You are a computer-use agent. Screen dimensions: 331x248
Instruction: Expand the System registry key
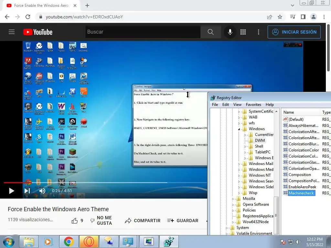coord(227,228)
